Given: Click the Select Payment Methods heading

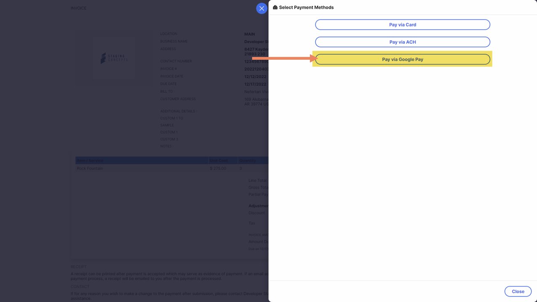Looking at the screenshot, I should coord(306,7).
